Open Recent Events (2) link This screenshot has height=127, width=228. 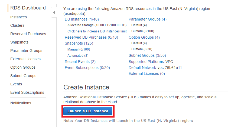tap(80, 62)
